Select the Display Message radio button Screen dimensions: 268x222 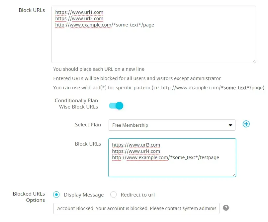[57, 195]
